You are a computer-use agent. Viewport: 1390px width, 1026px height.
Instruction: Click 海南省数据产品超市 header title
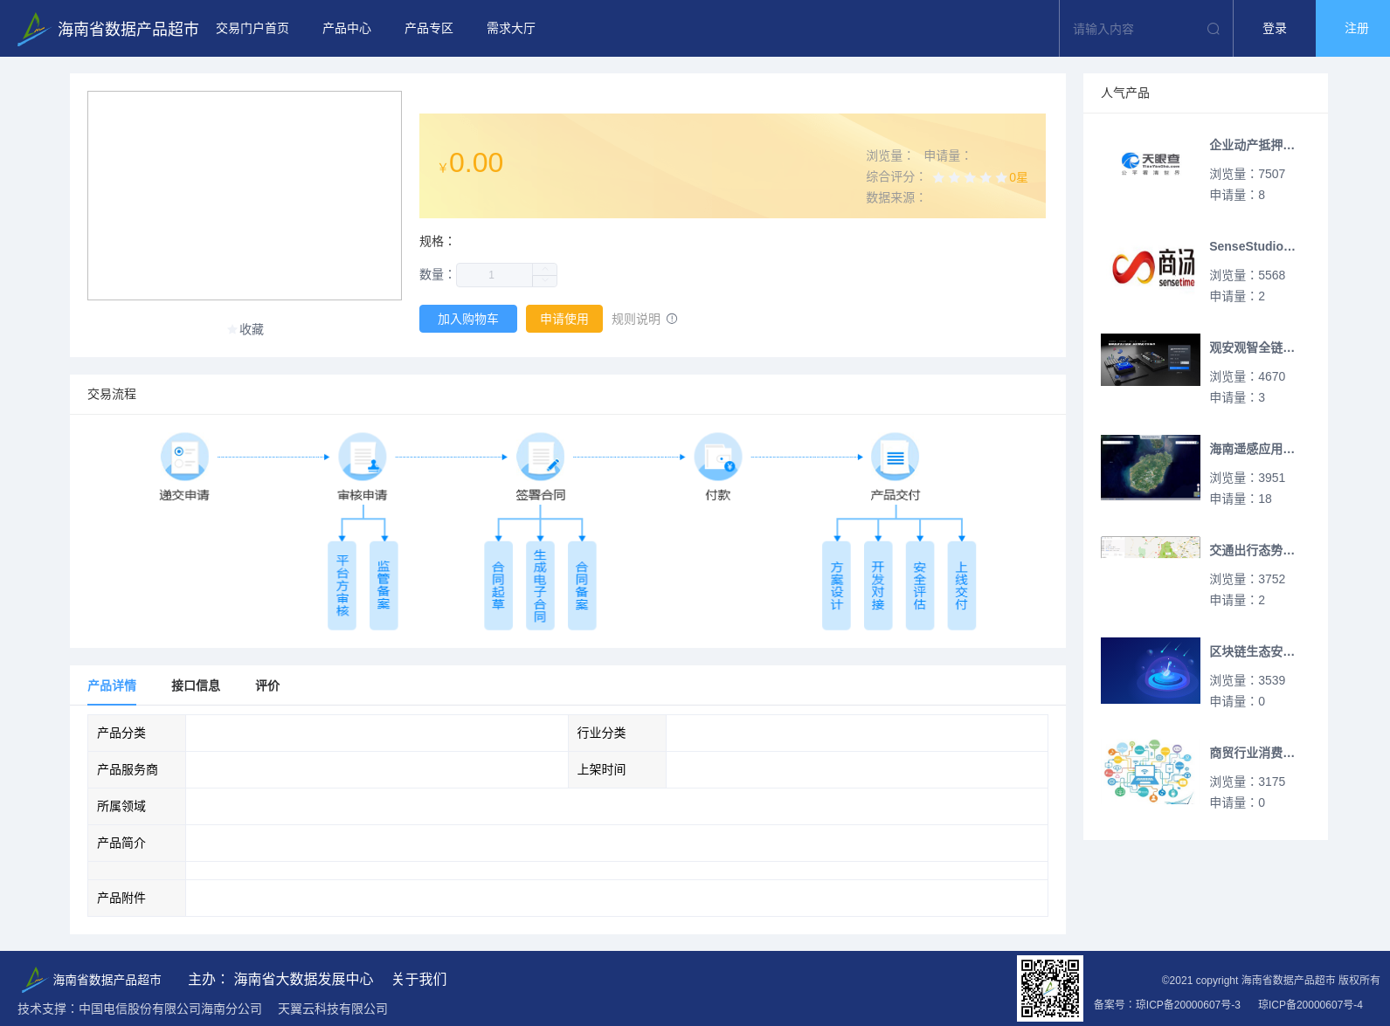(128, 29)
